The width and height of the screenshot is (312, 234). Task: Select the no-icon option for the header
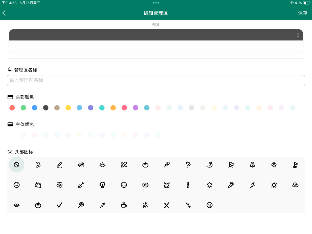[17, 165]
